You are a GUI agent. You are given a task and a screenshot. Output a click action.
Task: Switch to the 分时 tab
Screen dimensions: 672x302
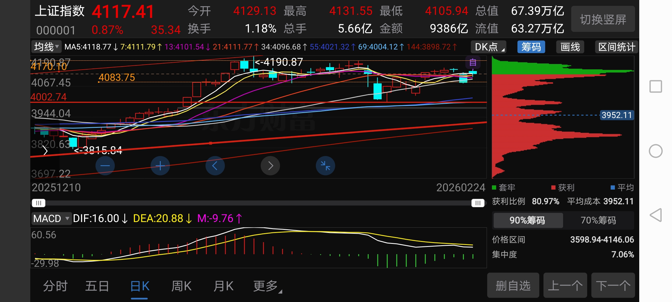[x=55, y=286]
